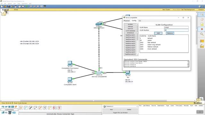205x115 pixels.
Task: Choose the Move Layout hand tool
Action: click(x=202, y=19)
